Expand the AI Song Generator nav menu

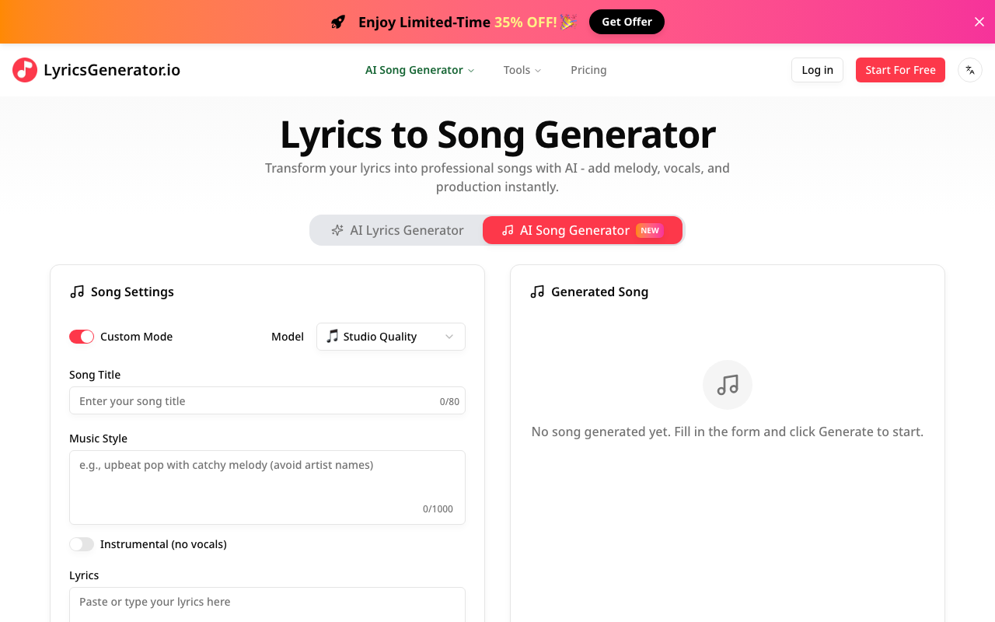click(x=420, y=70)
